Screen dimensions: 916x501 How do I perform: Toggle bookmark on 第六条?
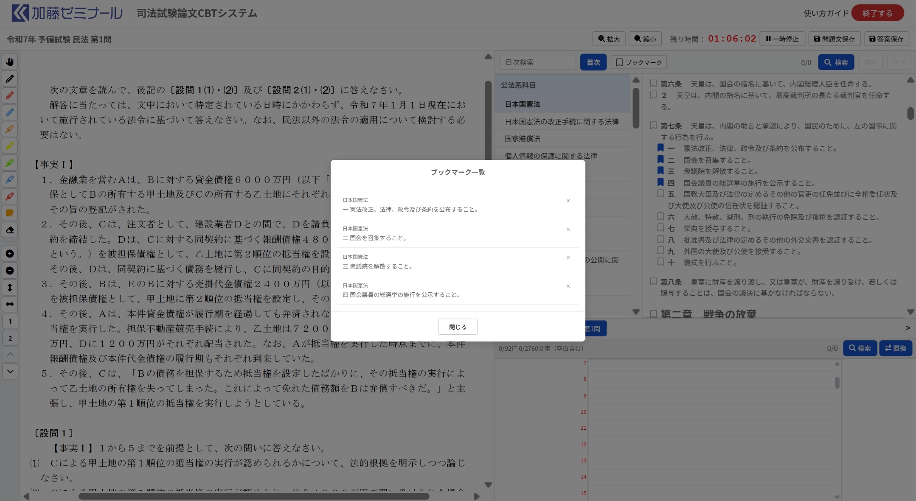(x=653, y=83)
